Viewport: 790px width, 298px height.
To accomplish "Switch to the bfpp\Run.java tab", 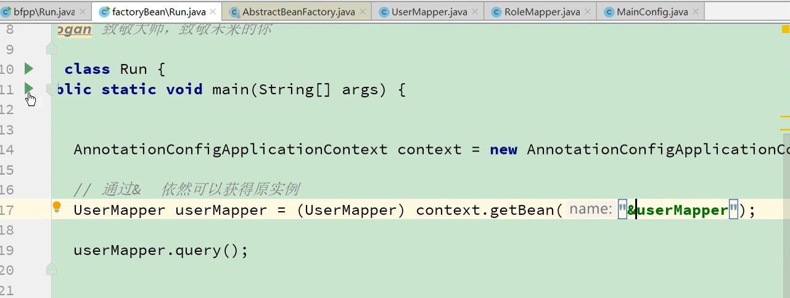I will (x=43, y=12).
